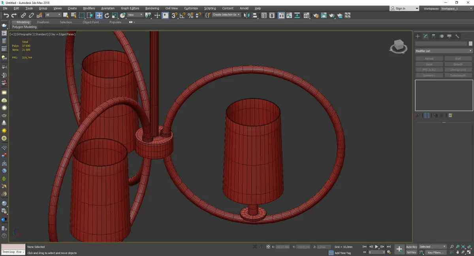Click the Mirror tool icon
The height and width of the screenshot is (256, 474).
pyautogui.click(x=247, y=15)
